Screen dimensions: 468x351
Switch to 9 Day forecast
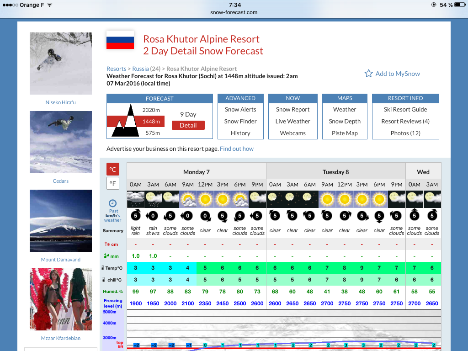[x=188, y=114]
